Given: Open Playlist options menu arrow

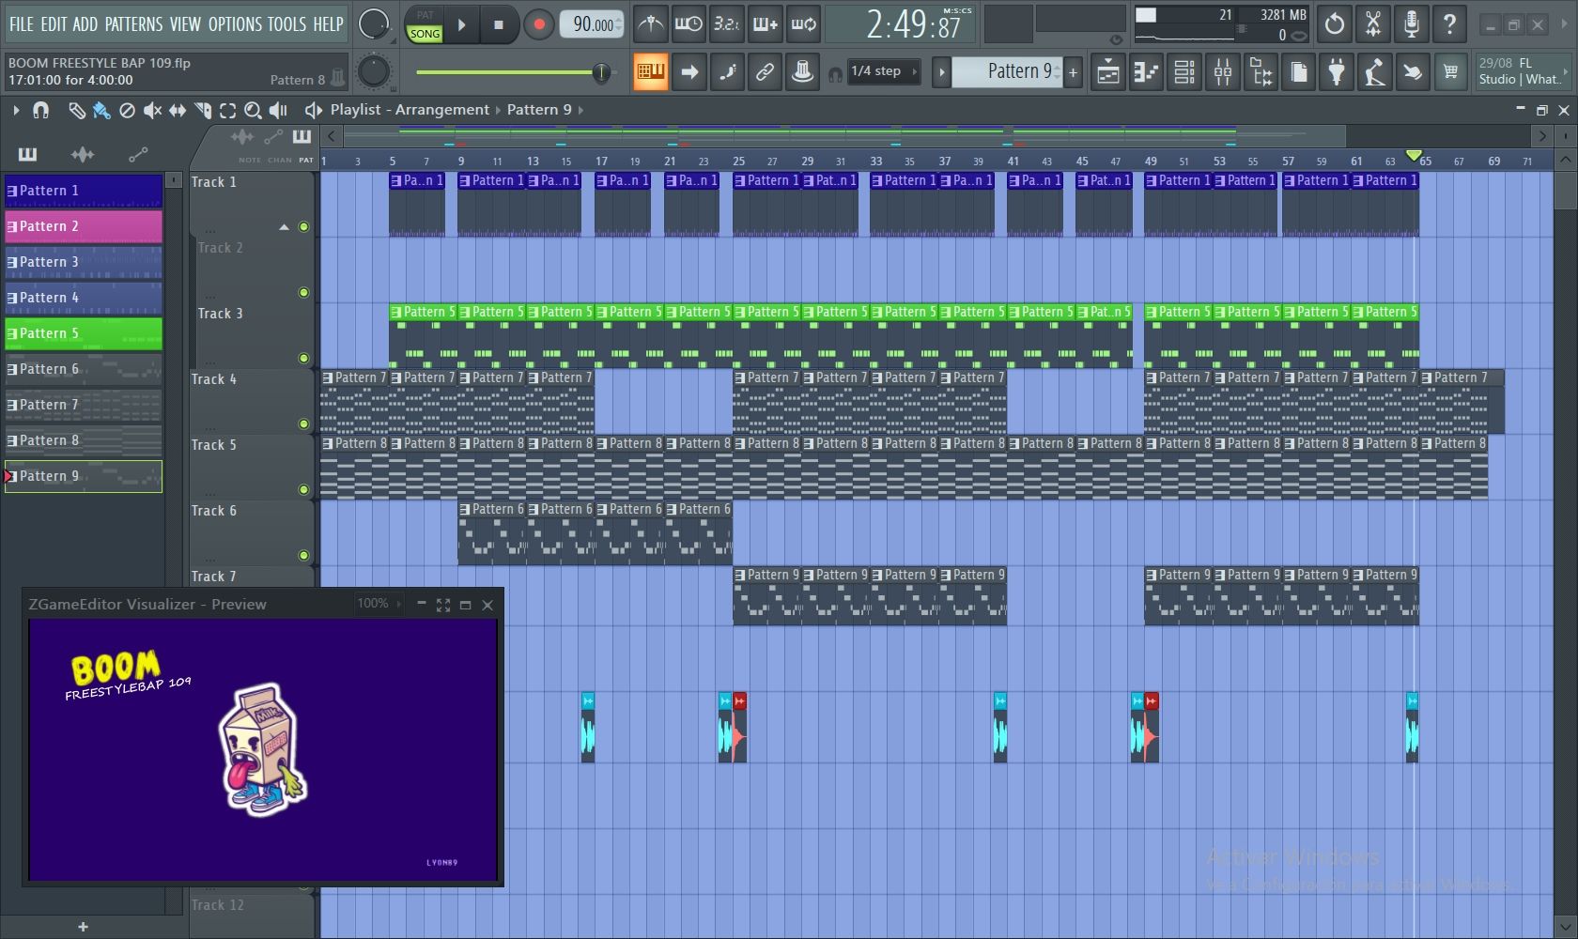Looking at the screenshot, I should [x=16, y=110].
